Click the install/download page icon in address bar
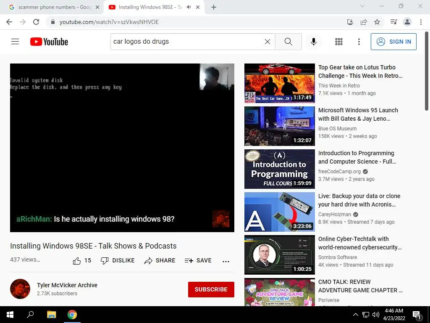Screen dimensions: 430x323 click(350, 22)
